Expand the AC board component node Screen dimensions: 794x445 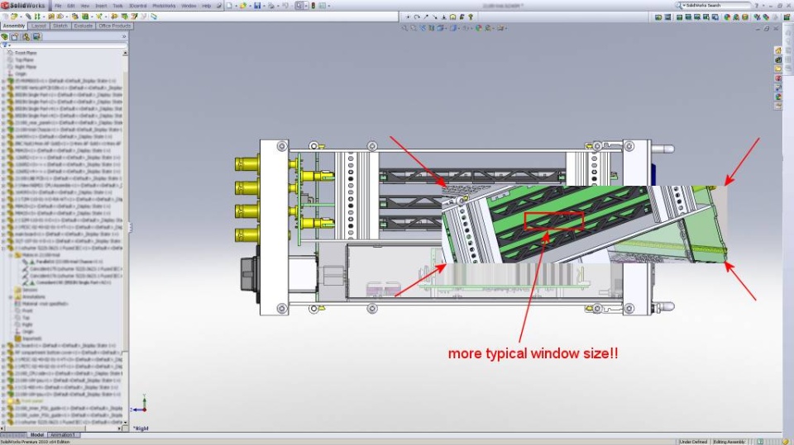[x=3, y=345]
